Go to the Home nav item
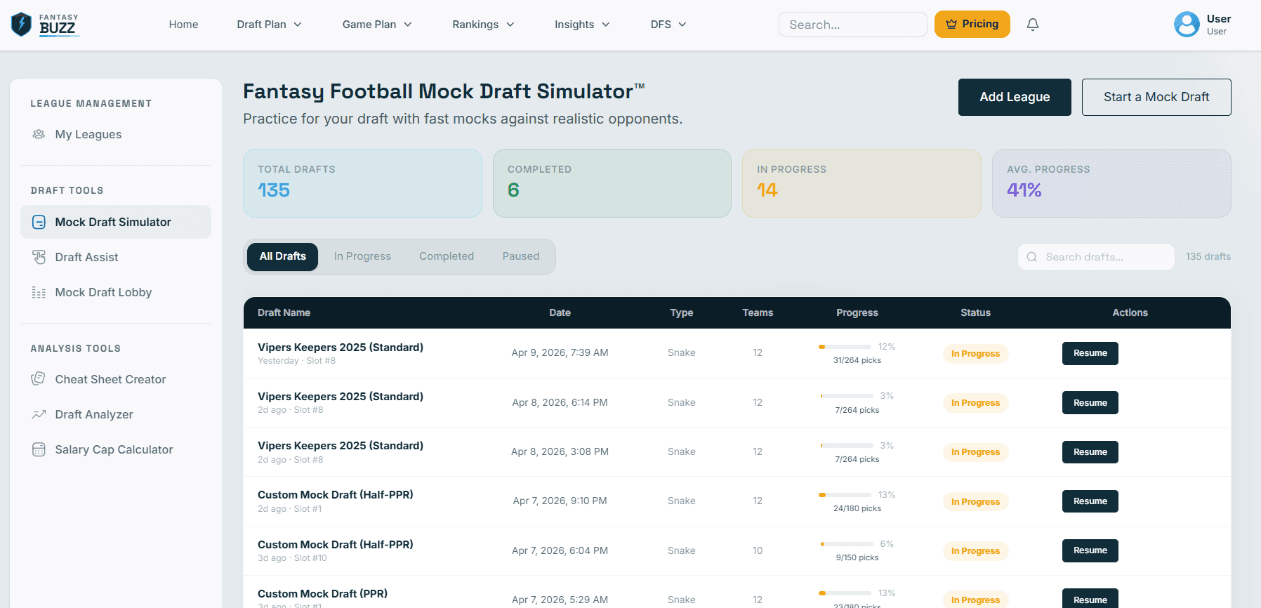 click(183, 25)
